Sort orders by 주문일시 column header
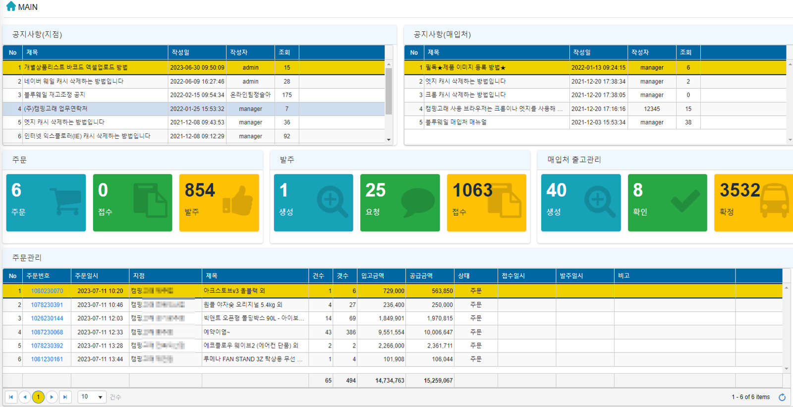The width and height of the screenshot is (793, 407). coord(87,276)
